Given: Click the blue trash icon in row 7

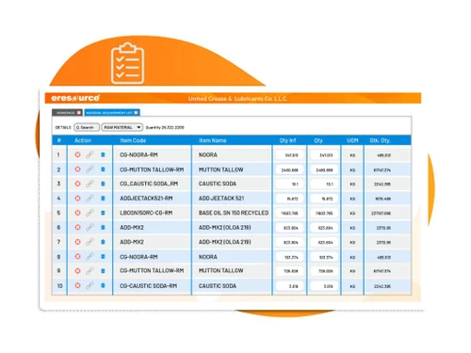Looking at the screenshot, I should click(103, 242).
